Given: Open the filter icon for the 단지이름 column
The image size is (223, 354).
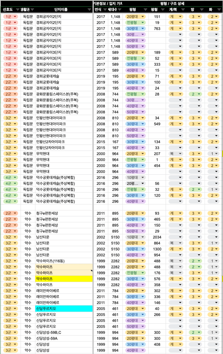Looking at the screenshot, I should coord(90,10).
